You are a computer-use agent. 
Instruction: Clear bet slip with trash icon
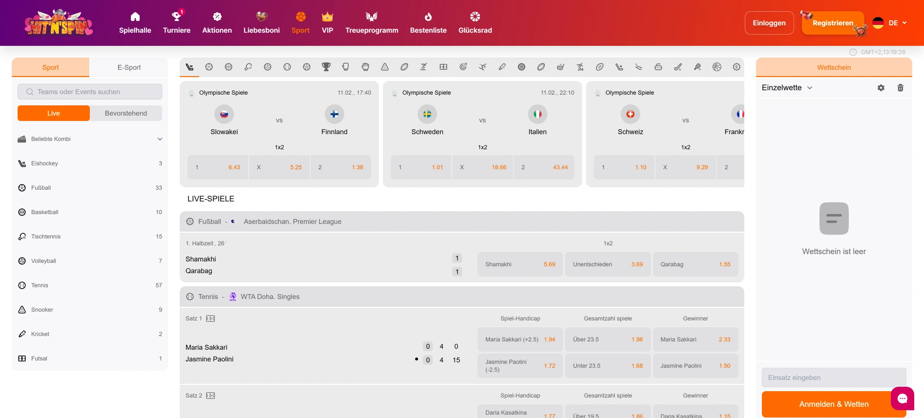pyautogui.click(x=901, y=88)
